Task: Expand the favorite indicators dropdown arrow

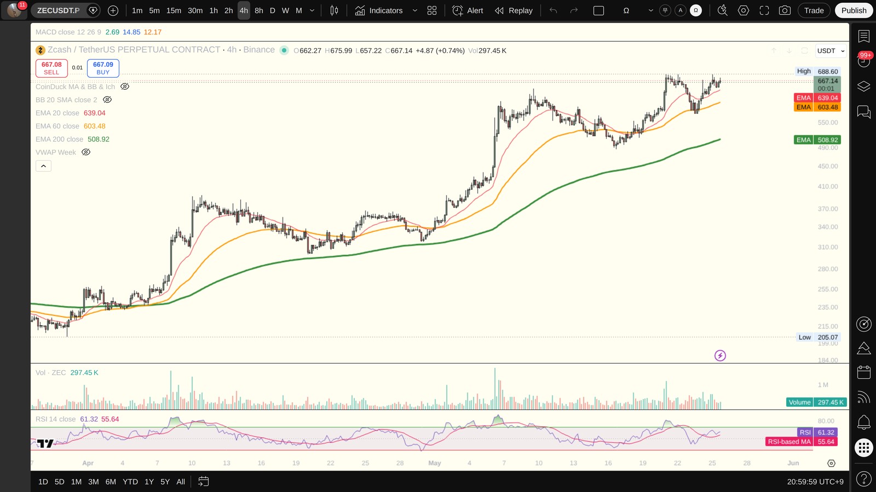Action: pyautogui.click(x=414, y=10)
